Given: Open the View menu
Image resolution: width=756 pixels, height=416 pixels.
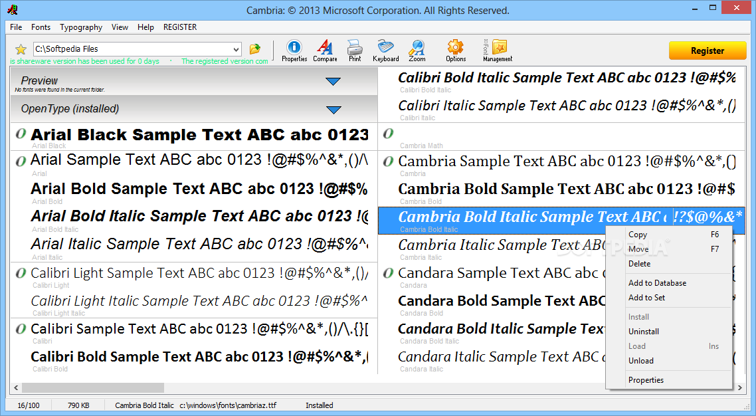Looking at the screenshot, I should pos(120,27).
